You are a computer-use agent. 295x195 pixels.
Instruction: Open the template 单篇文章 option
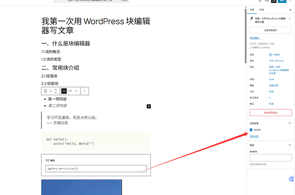pos(273,85)
